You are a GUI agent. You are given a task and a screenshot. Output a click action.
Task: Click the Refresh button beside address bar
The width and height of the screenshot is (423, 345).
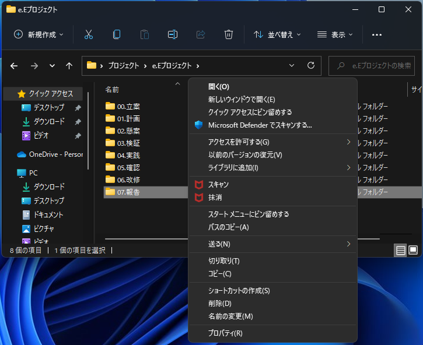pyautogui.click(x=311, y=65)
